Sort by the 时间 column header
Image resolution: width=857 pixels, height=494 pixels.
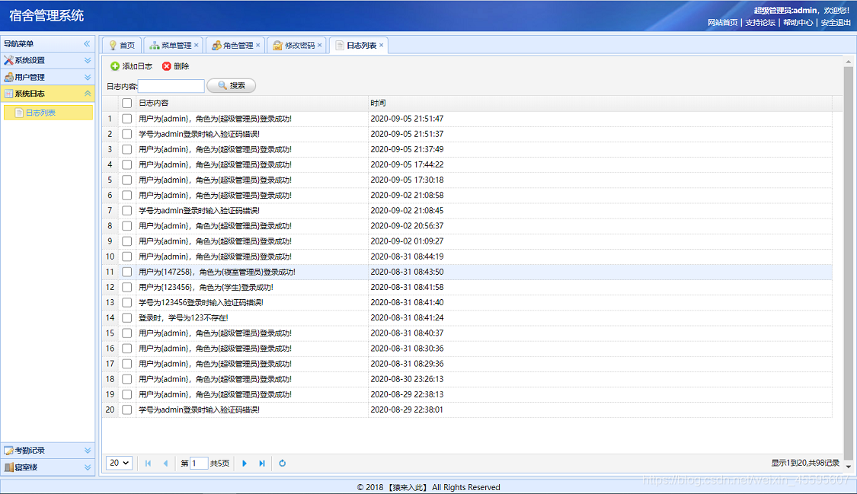600,103
